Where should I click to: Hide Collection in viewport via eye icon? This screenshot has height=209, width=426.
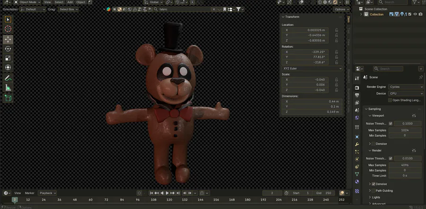(x=415, y=14)
